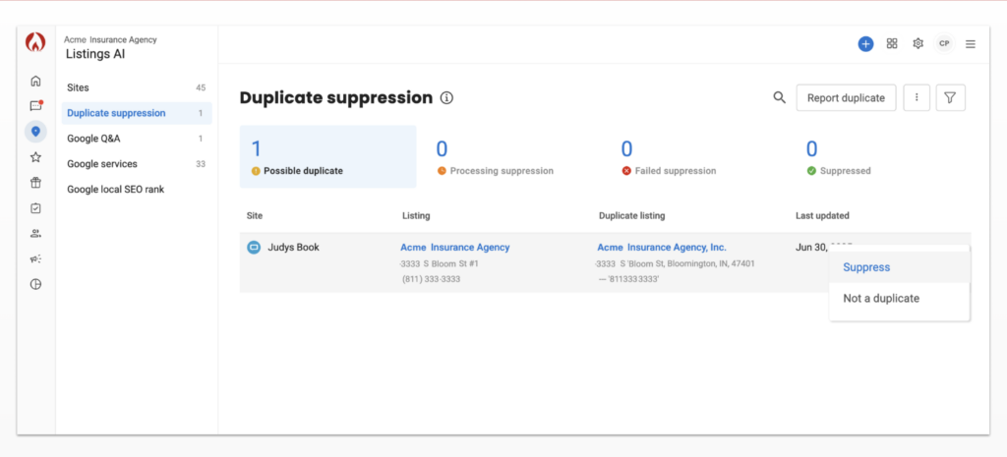Open the CP user avatar
This screenshot has width=1007, height=457.
944,43
